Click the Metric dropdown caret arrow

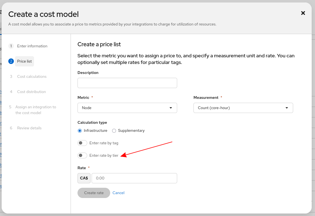(171, 108)
